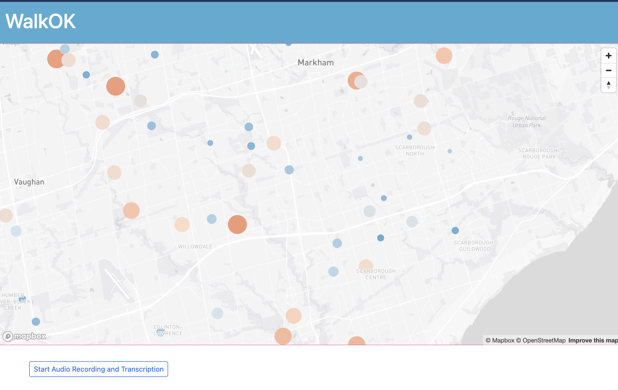This screenshot has height=390, width=618.
Task: Click the map zoom out minus button
Action: pyautogui.click(x=608, y=70)
